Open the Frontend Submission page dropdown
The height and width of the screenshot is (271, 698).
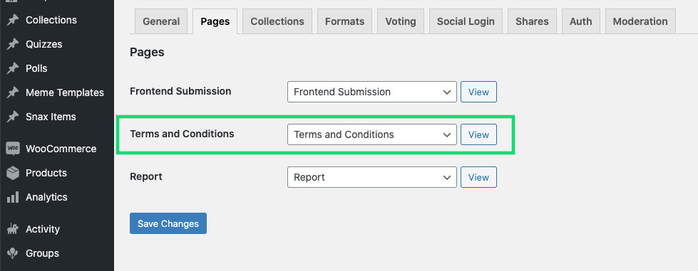(x=372, y=92)
